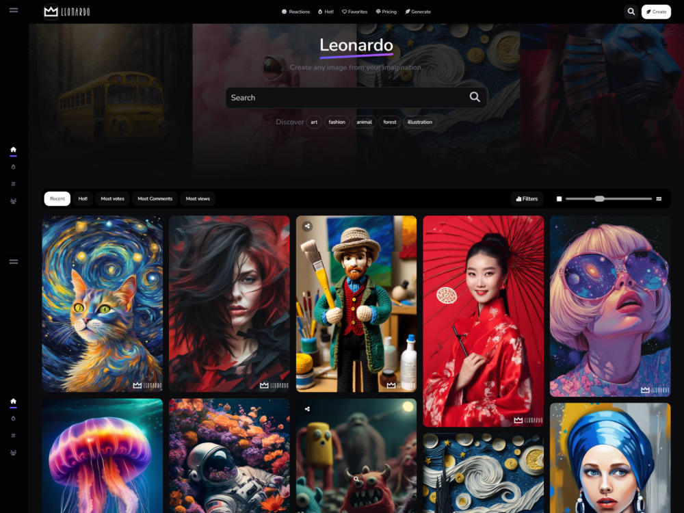Image resolution: width=684 pixels, height=513 pixels.
Task: Choose the 'art' discover tag
Action: click(x=314, y=122)
